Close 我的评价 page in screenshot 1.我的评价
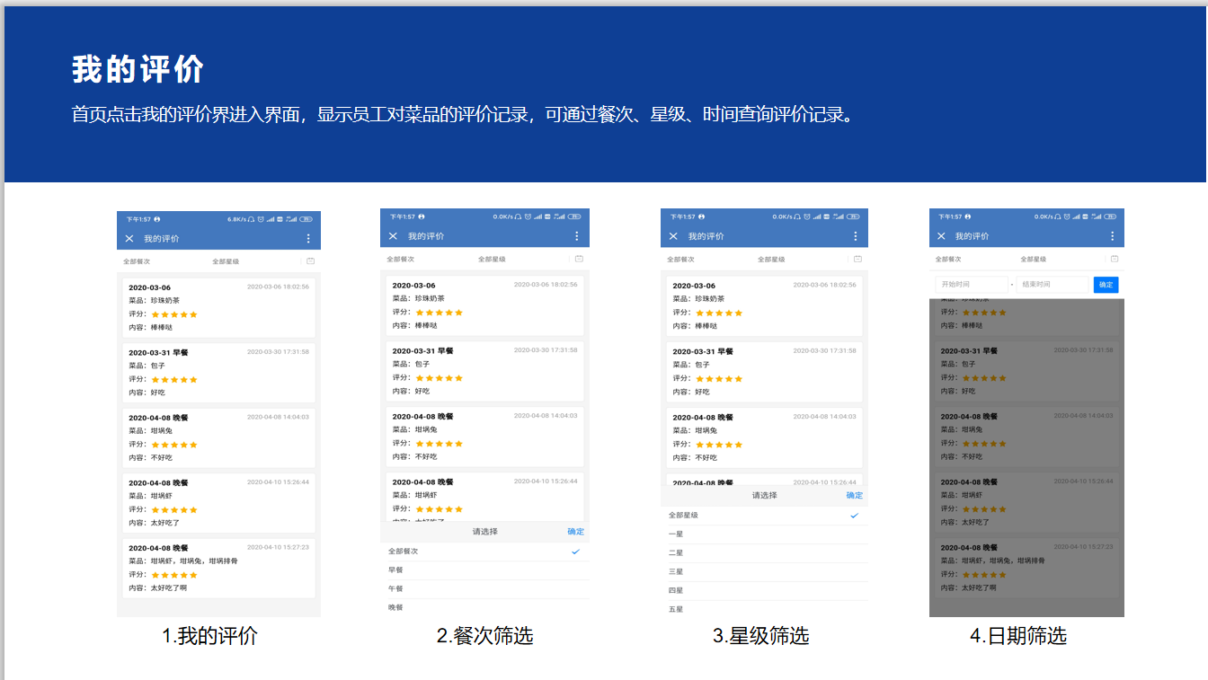 click(x=129, y=238)
